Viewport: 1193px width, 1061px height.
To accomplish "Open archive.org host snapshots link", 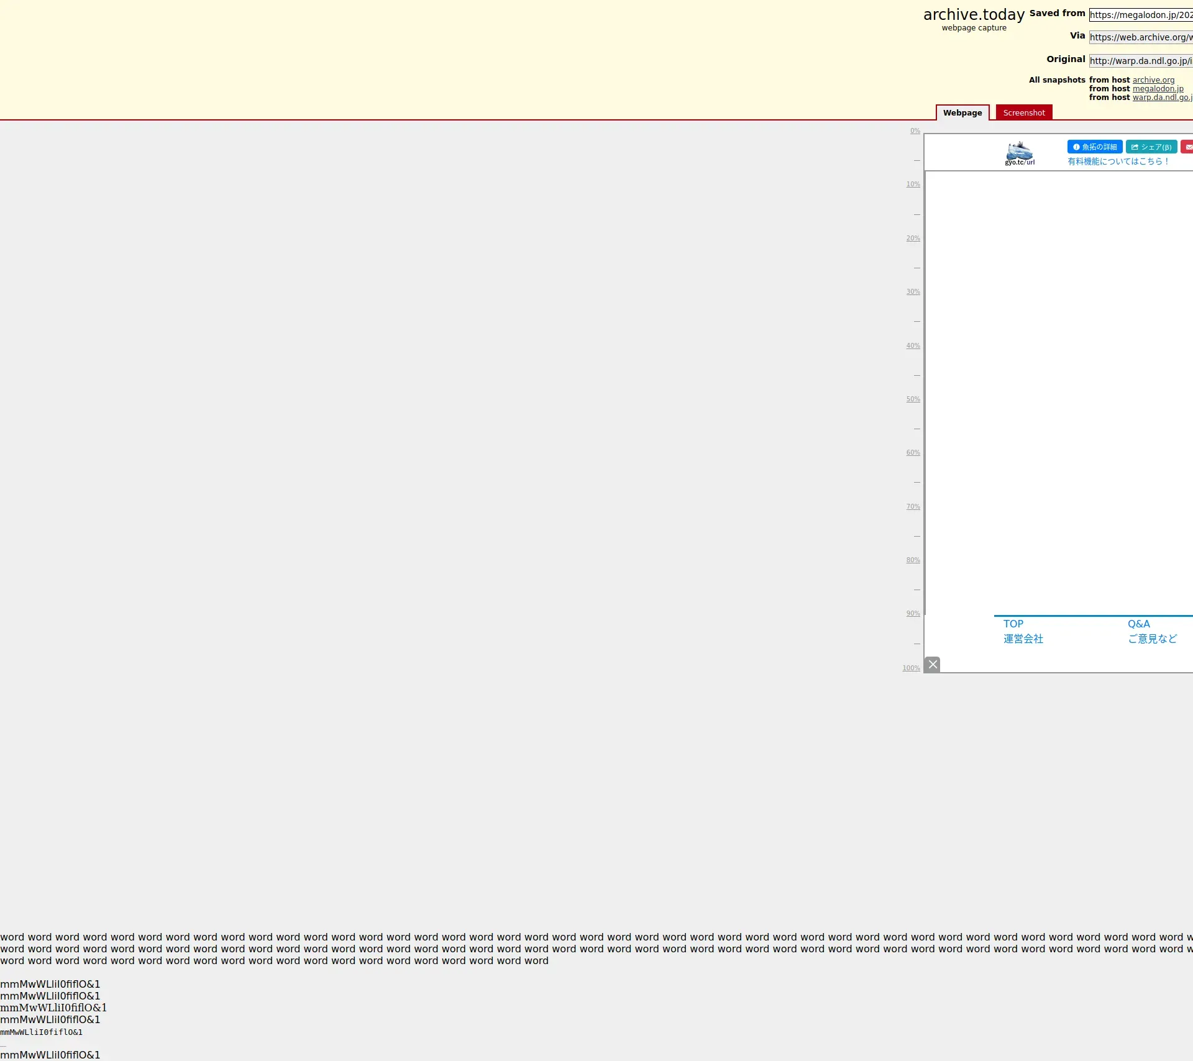I will (1153, 80).
